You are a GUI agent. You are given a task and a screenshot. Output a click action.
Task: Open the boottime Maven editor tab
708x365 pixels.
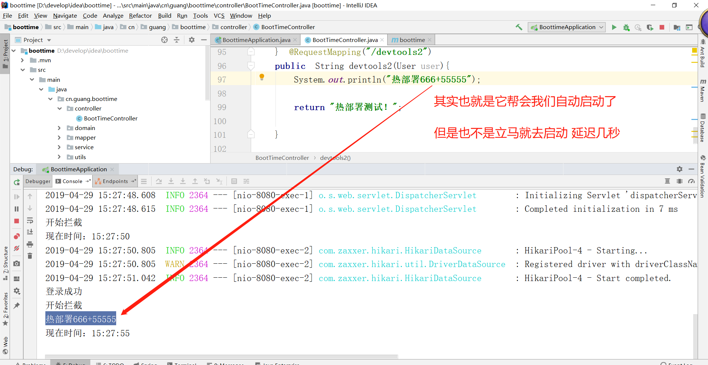tap(412, 40)
